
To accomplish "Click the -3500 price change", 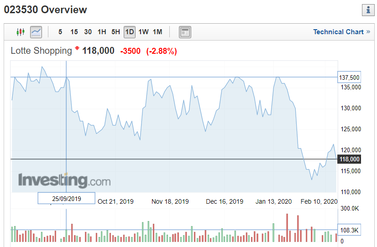I will [131, 51].
